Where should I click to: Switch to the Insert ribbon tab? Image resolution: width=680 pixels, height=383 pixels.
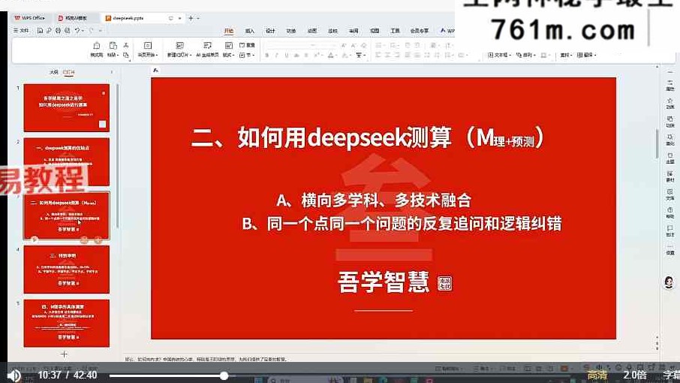click(250, 31)
